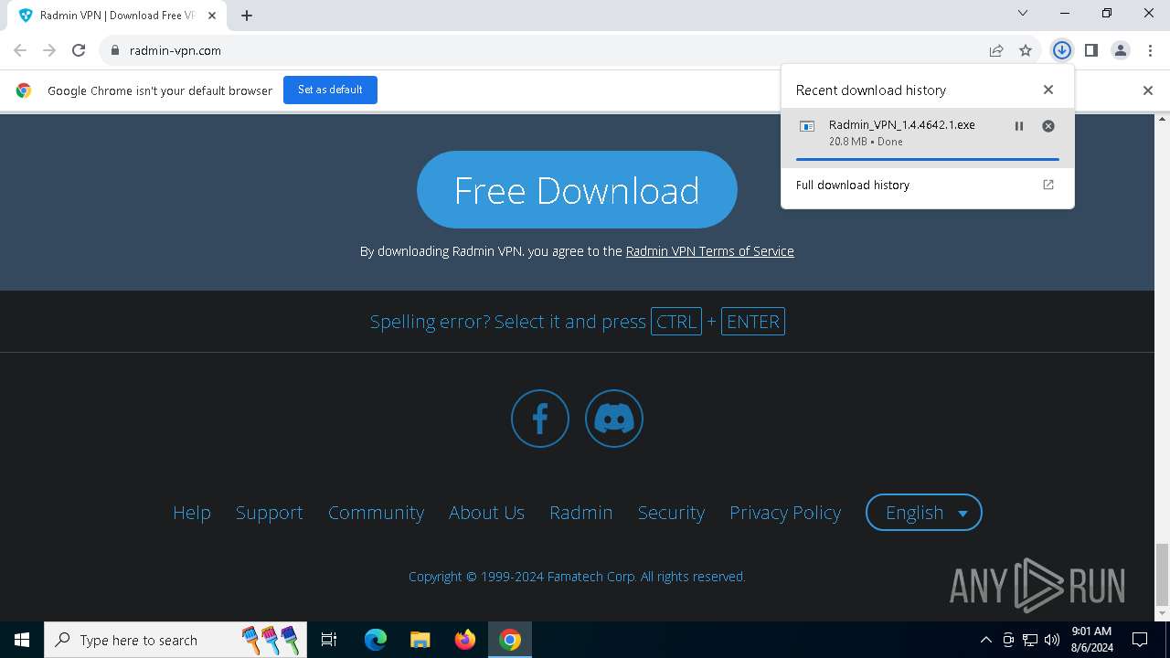The width and height of the screenshot is (1170, 658).
Task: Launch Firefox from the taskbar
Action: 465,640
